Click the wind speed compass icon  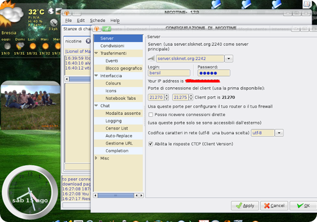(x=53, y=23)
